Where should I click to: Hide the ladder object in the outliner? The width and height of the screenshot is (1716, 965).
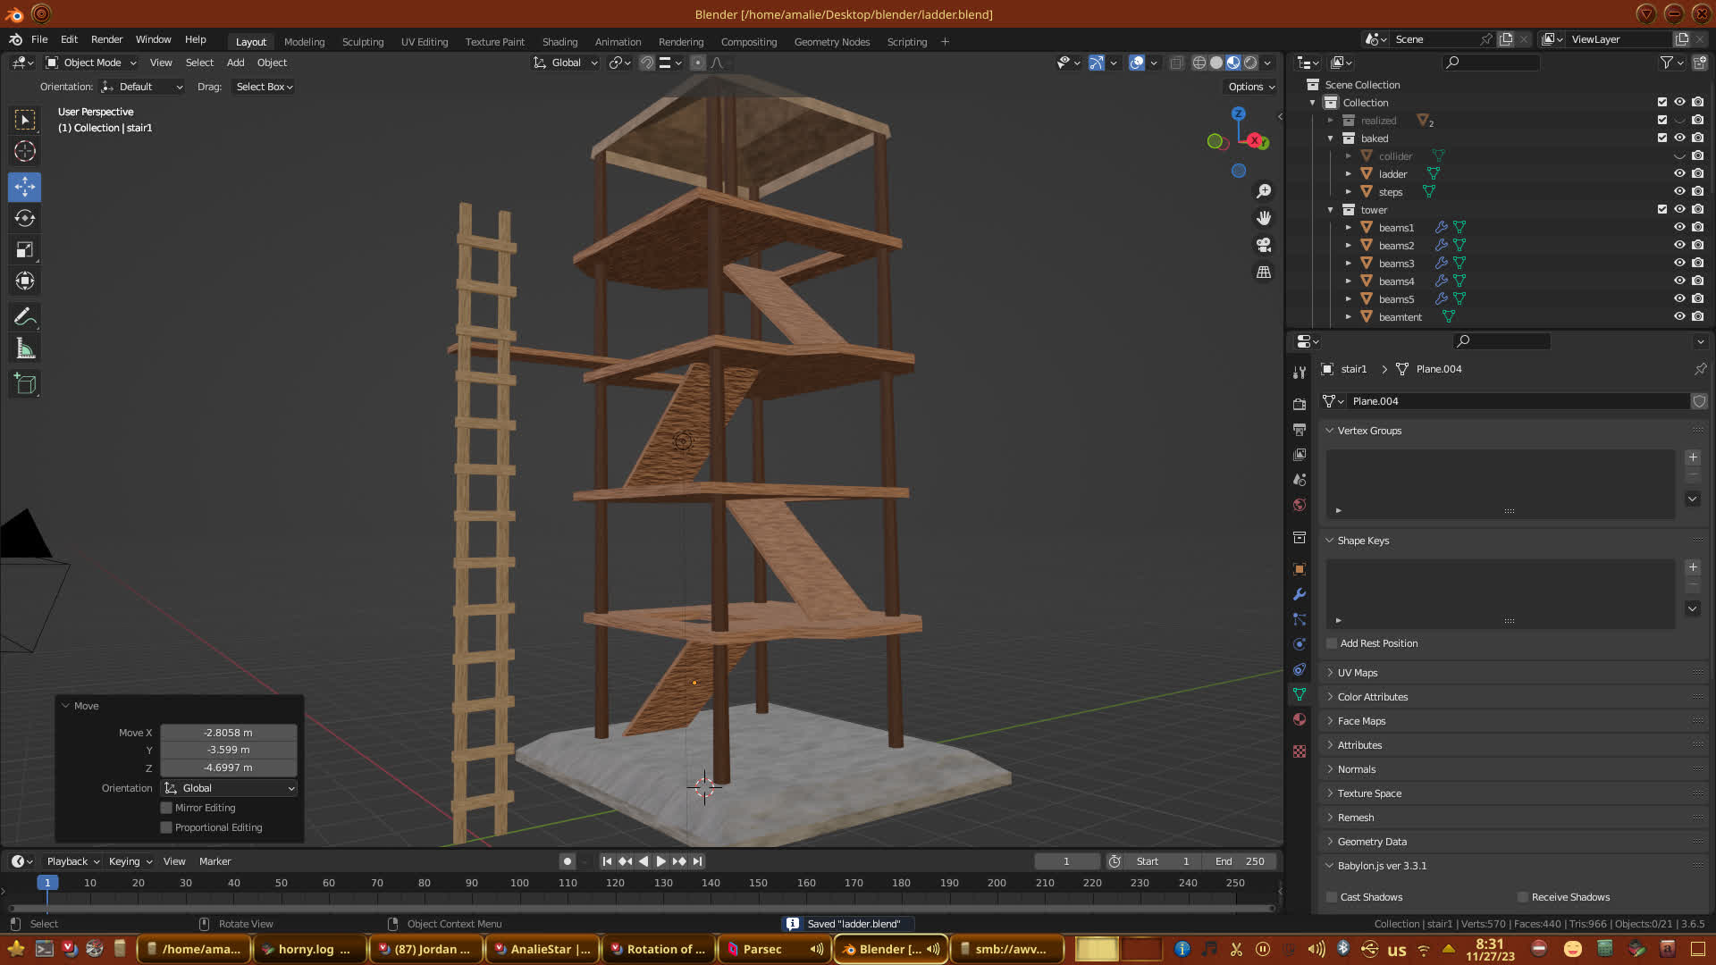click(x=1679, y=174)
